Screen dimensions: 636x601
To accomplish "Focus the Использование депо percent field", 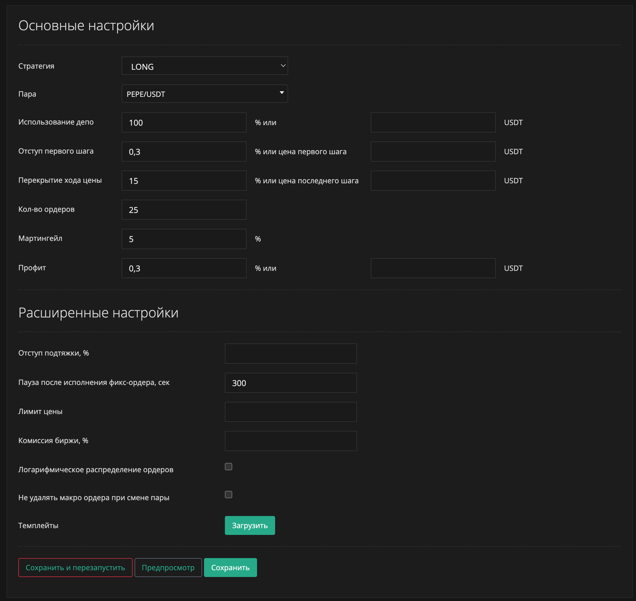I will (x=184, y=122).
